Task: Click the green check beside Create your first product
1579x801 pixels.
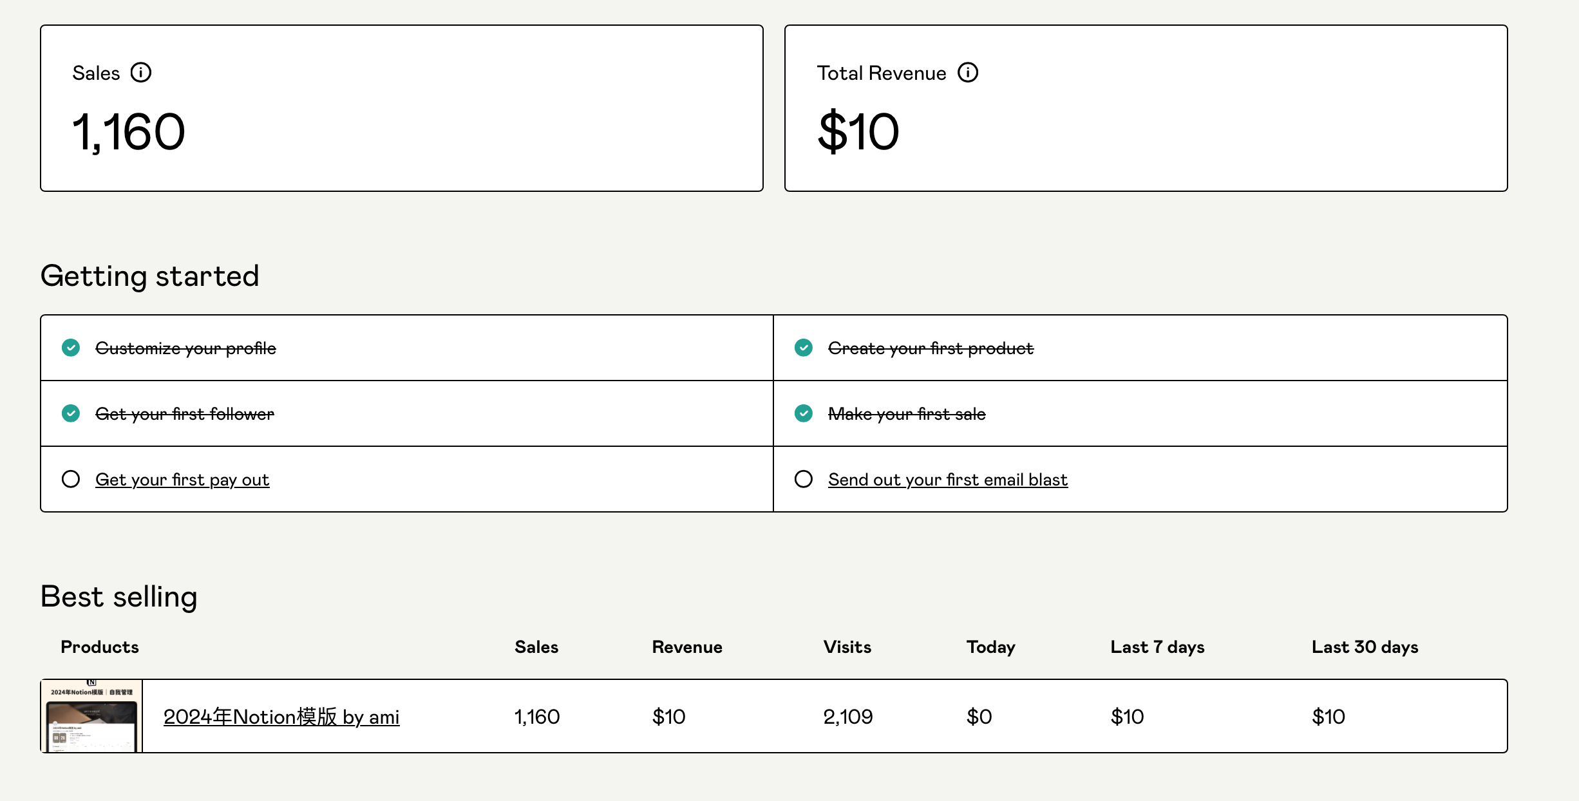Action: tap(803, 348)
